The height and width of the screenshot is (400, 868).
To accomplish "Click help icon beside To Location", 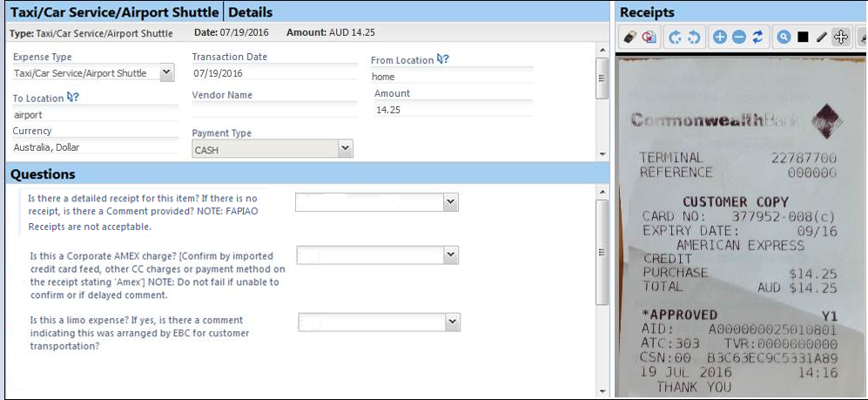I will pyautogui.click(x=73, y=98).
